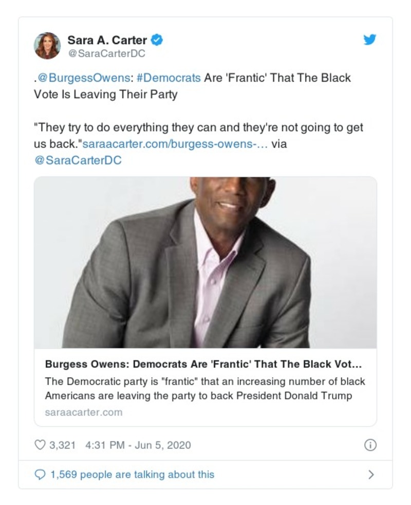Screen dimensions: 411x505
Task: Click Sara A. Carter's profile avatar
Action: [x=47, y=46]
